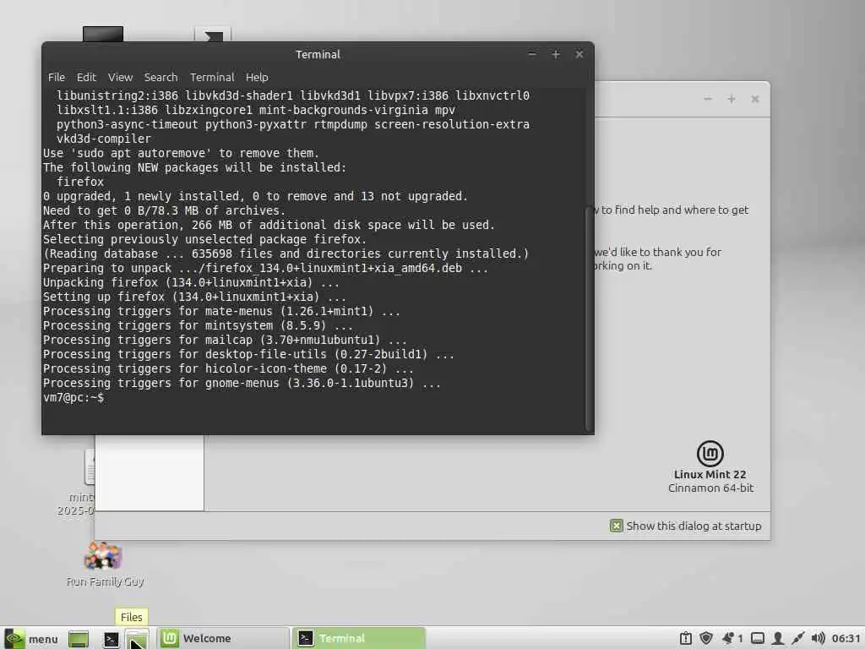Screen dimensions: 865x649
Task: Click the 'Cinnamon 64-bit' label
Action: [x=710, y=488]
